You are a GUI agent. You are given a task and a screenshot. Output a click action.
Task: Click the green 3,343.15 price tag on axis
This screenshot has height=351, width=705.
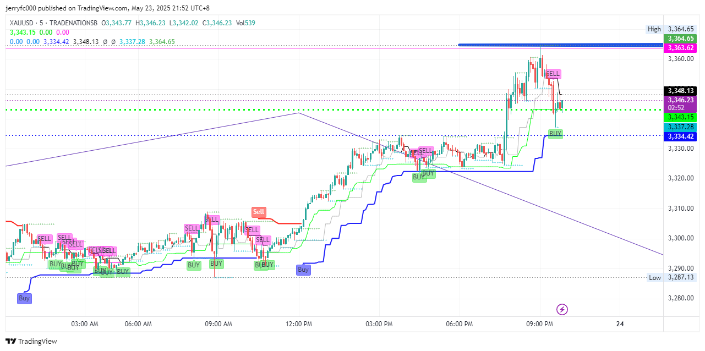(681, 117)
